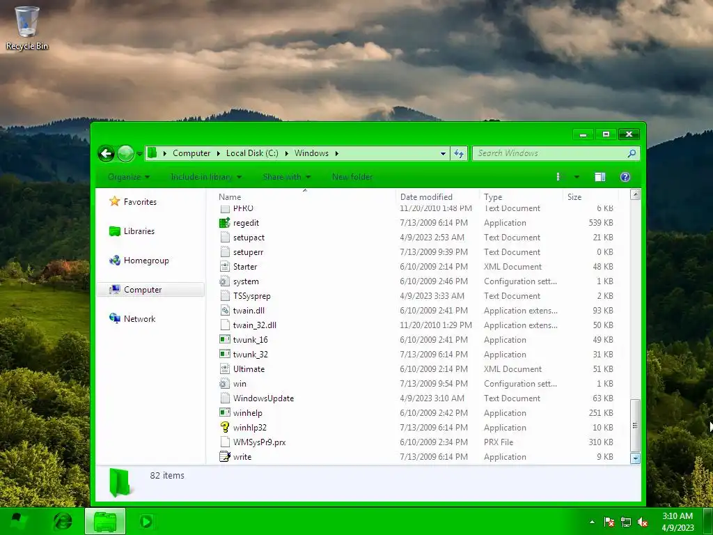Open the Share with menu
The width and height of the screenshot is (713, 535).
coord(286,177)
